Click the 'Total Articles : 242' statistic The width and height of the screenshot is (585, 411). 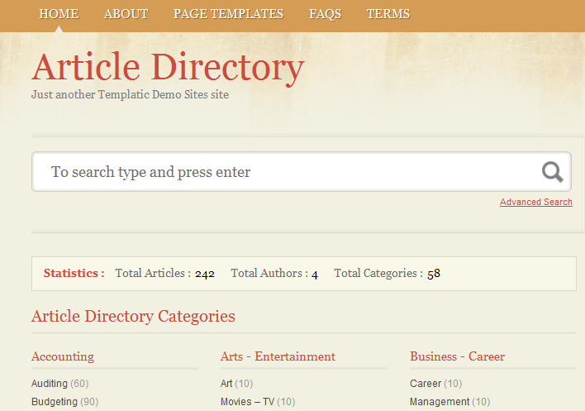pos(165,273)
